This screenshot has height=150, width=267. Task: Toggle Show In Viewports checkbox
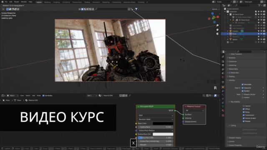242,88
